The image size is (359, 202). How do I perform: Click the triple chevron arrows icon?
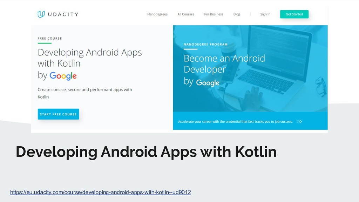(299, 122)
